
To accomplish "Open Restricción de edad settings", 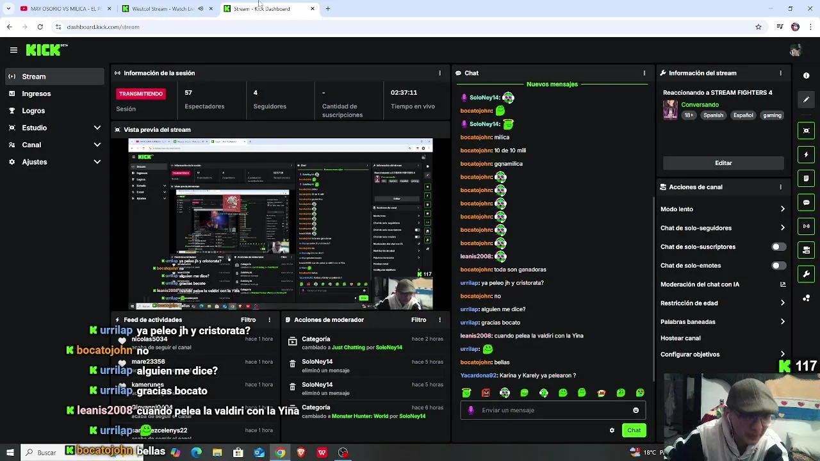I will click(x=723, y=303).
